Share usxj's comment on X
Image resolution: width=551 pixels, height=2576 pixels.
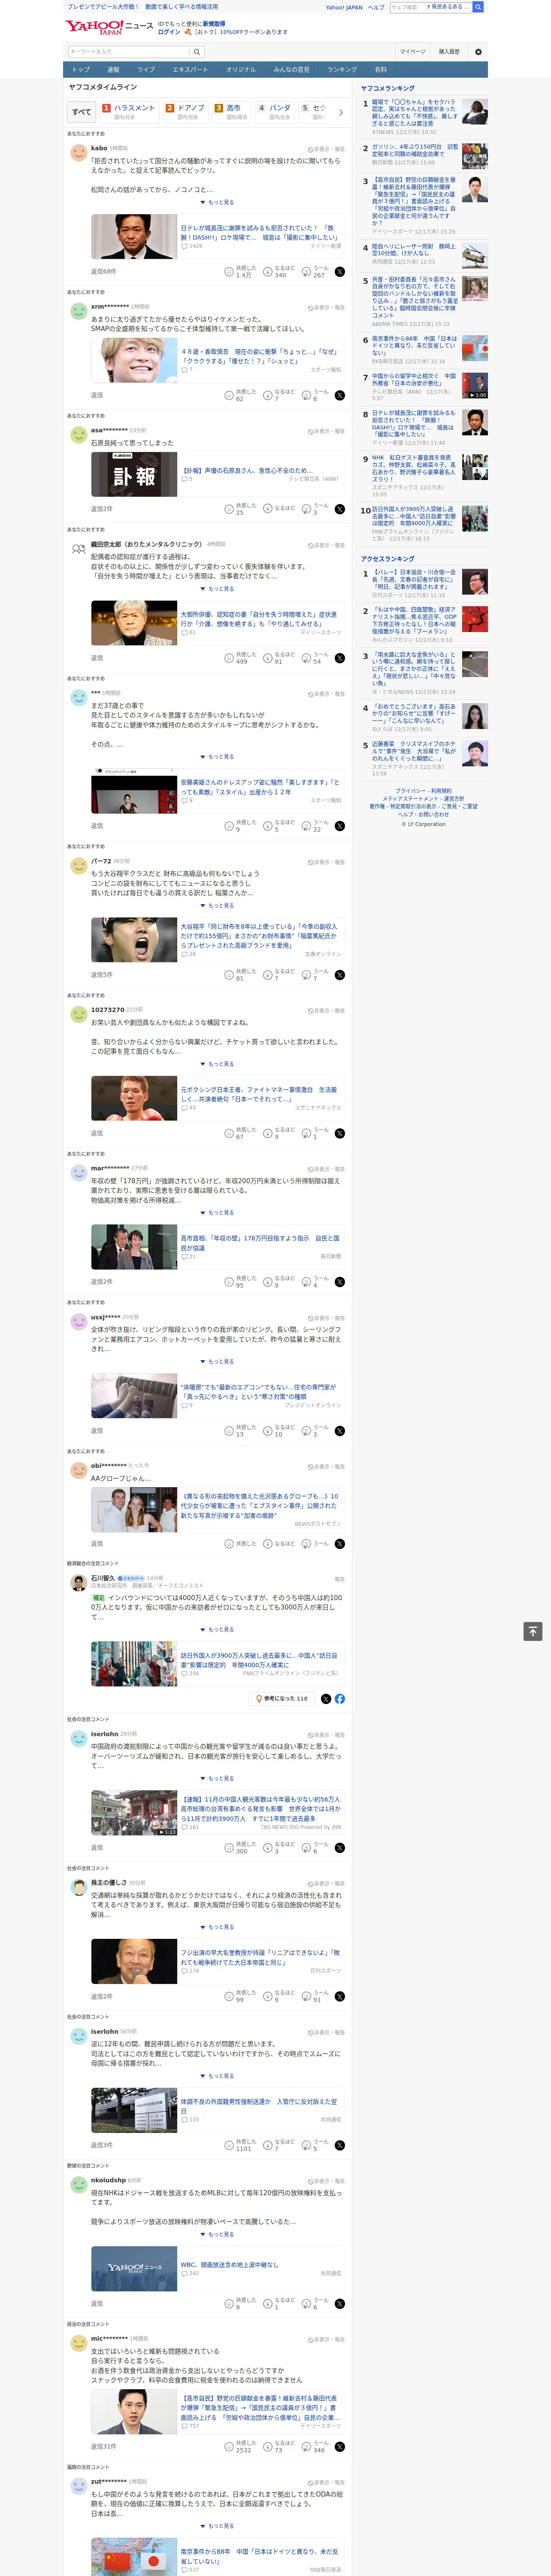[x=340, y=1431]
